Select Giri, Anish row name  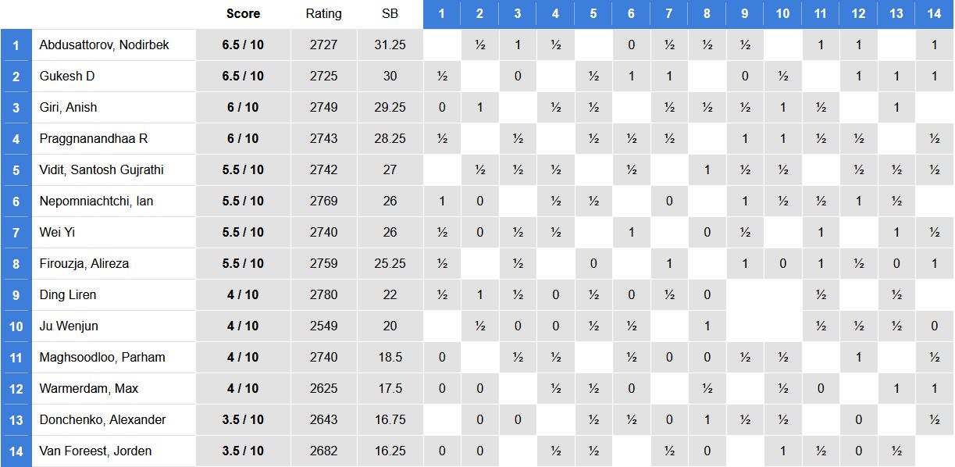[x=68, y=107]
